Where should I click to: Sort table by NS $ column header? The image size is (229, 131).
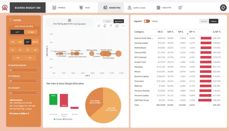click(160, 32)
